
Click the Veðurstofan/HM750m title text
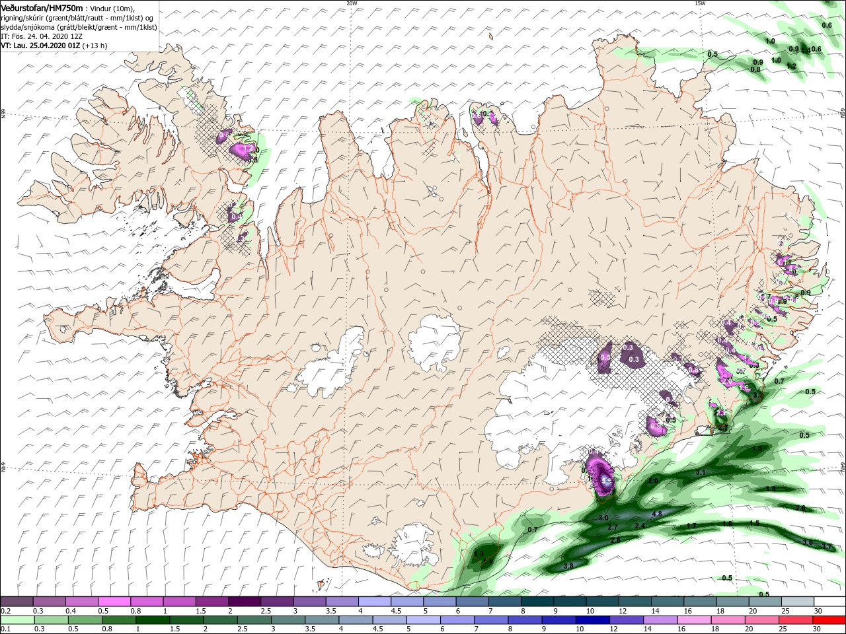point(42,7)
